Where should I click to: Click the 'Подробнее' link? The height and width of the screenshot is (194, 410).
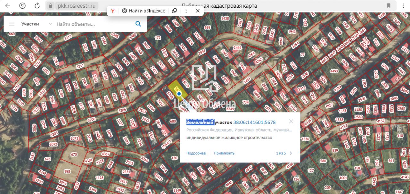[196, 153]
